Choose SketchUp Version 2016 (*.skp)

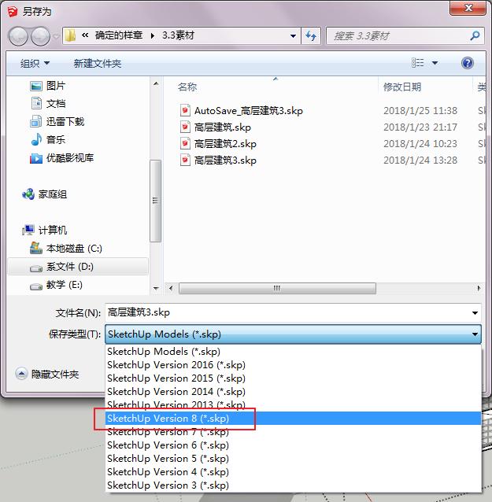coord(293,365)
